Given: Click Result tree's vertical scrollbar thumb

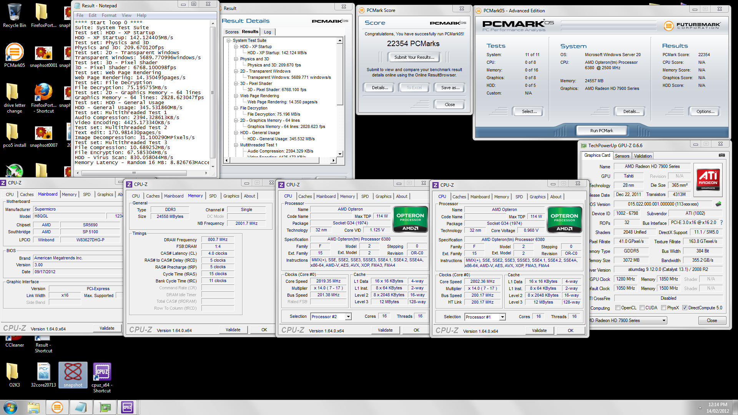Looking at the screenshot, I should tap(340, 74).
